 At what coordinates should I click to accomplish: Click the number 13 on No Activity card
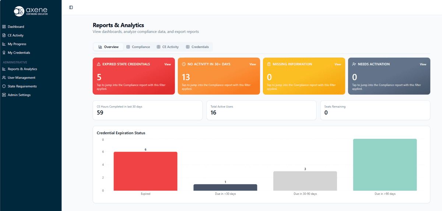[186, 77]
